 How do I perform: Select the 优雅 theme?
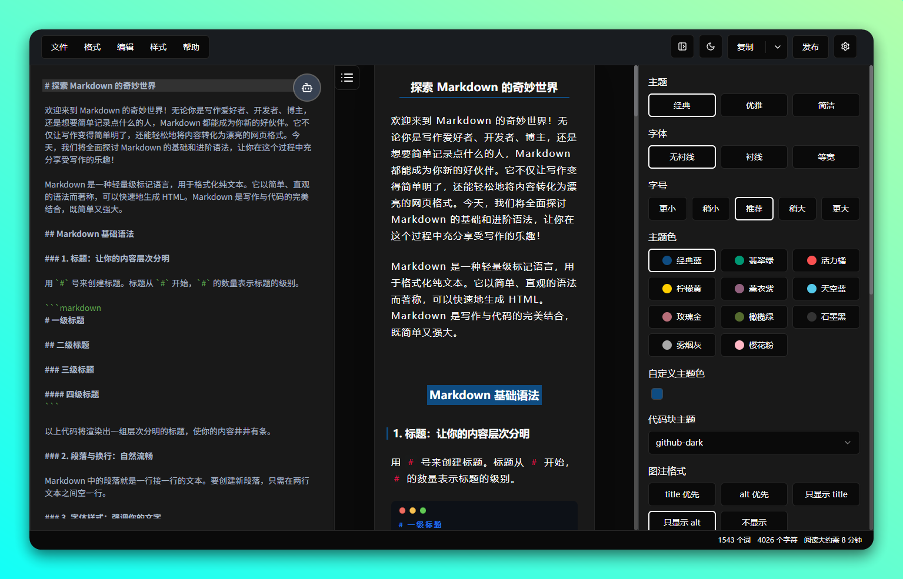click(754, 105)
